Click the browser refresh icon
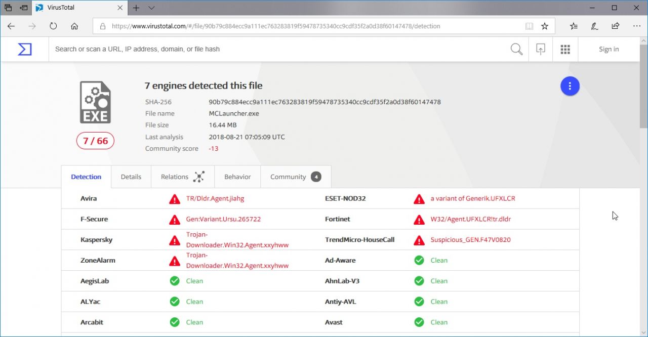Screen dimensions: 648x337 (53, 26)
